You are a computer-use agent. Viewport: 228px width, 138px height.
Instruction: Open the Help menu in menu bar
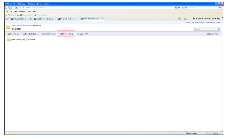pyautogui.click(x=34, y=11)
